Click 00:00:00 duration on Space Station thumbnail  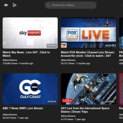[110, 101]
